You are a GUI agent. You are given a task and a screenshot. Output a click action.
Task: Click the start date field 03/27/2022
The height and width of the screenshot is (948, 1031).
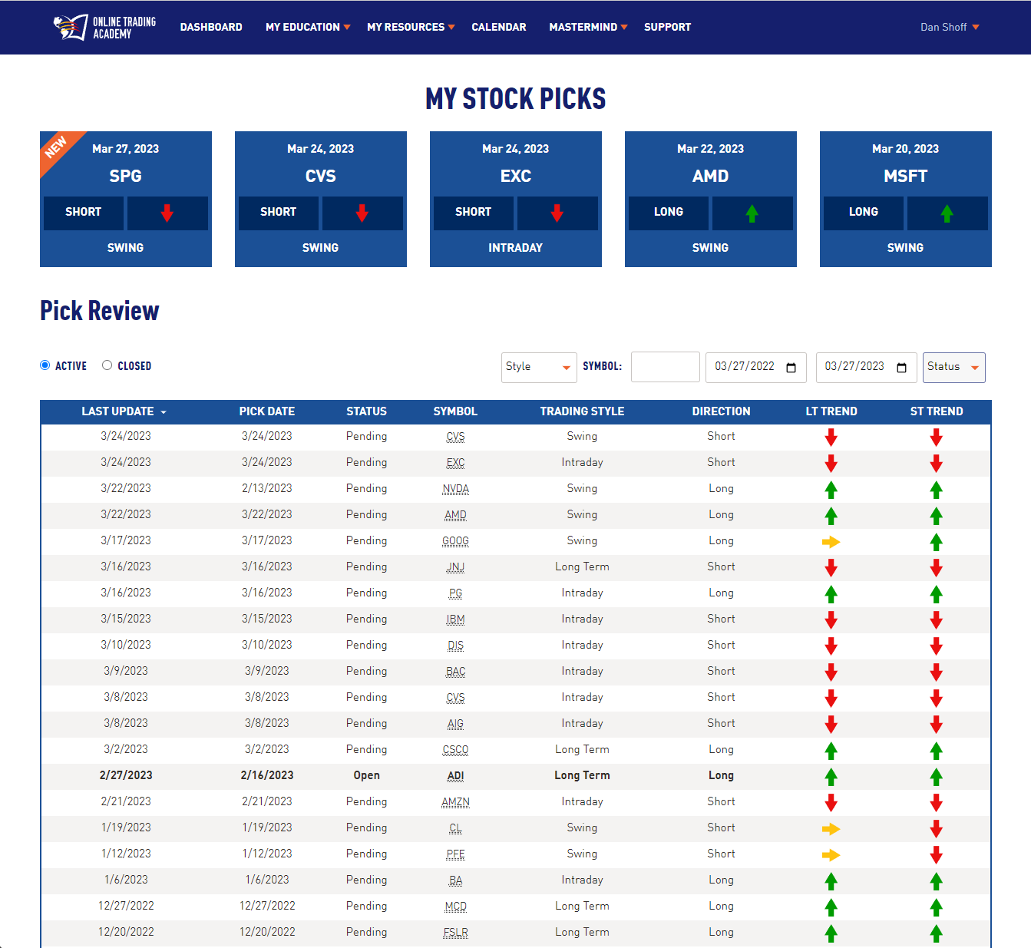pos(756,367)
